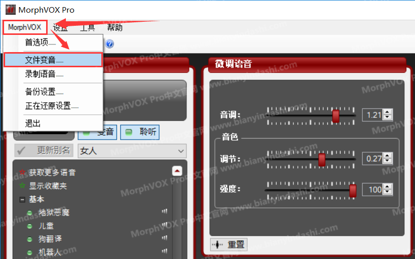415x259 pixels.
Task: Choose 文件变音 menu entry
Action: tap(53, 60)
